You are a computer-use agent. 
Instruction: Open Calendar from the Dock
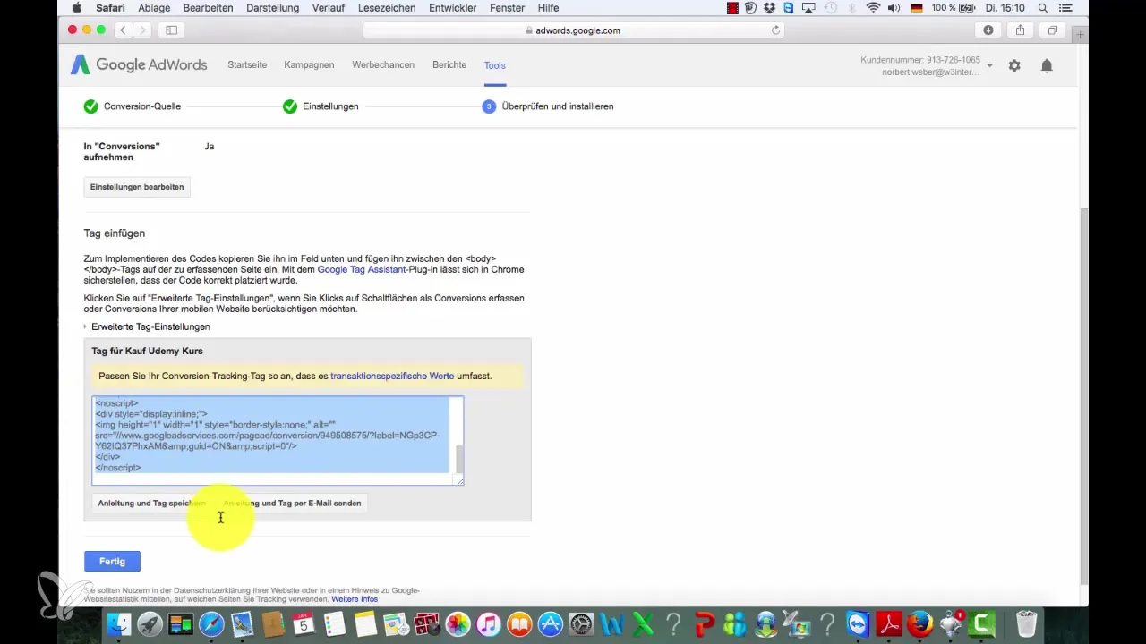(x=304, y=624)
